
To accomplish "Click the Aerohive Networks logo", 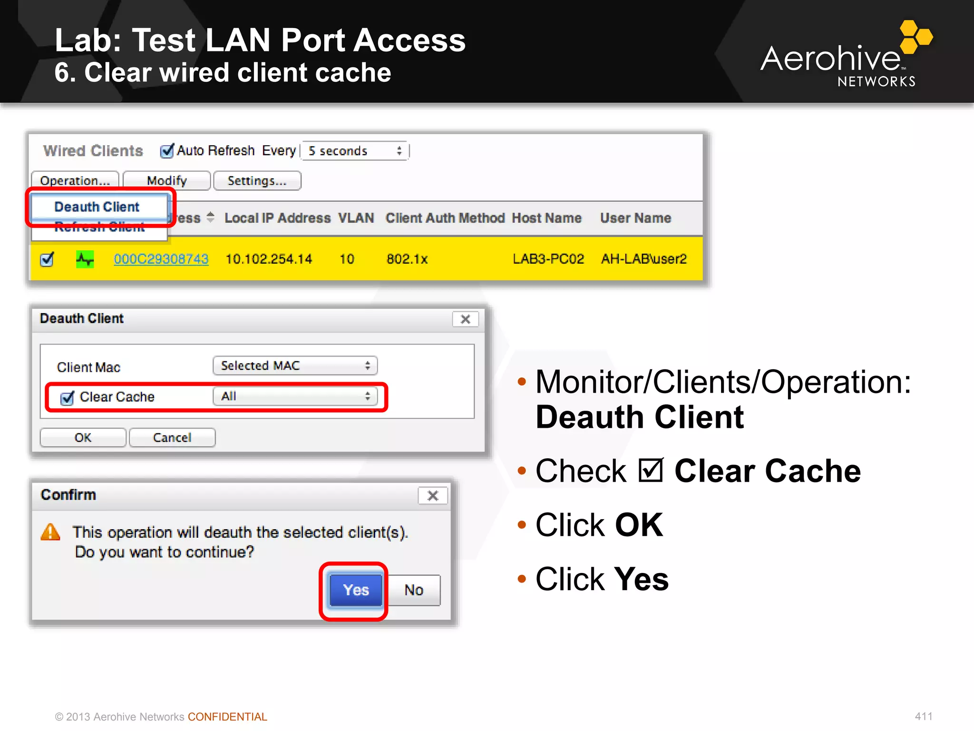I will pyautogui.click(x=847, y=54).
